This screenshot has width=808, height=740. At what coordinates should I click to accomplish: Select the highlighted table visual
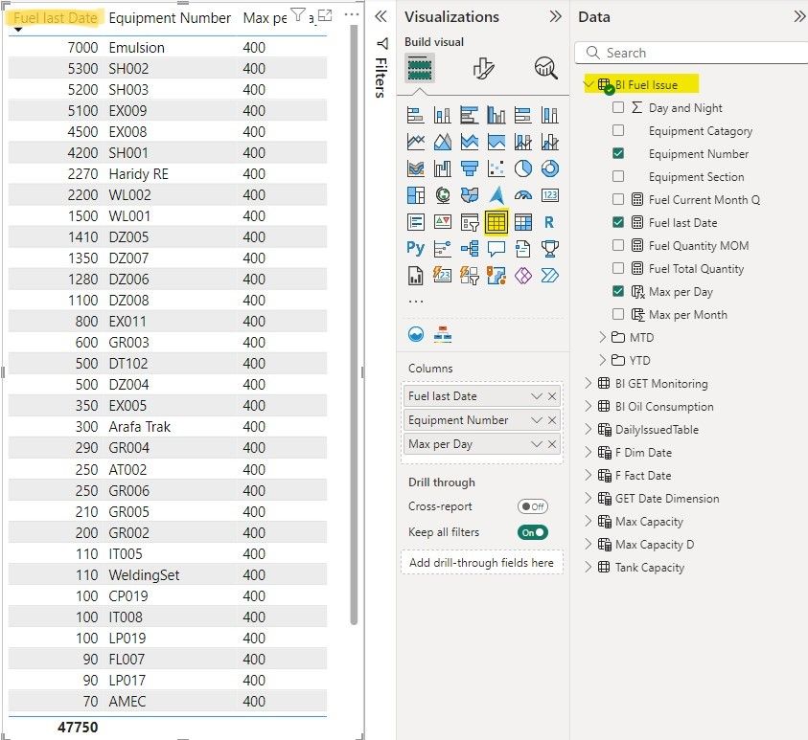pyautogui.click(x=496, y=222)
